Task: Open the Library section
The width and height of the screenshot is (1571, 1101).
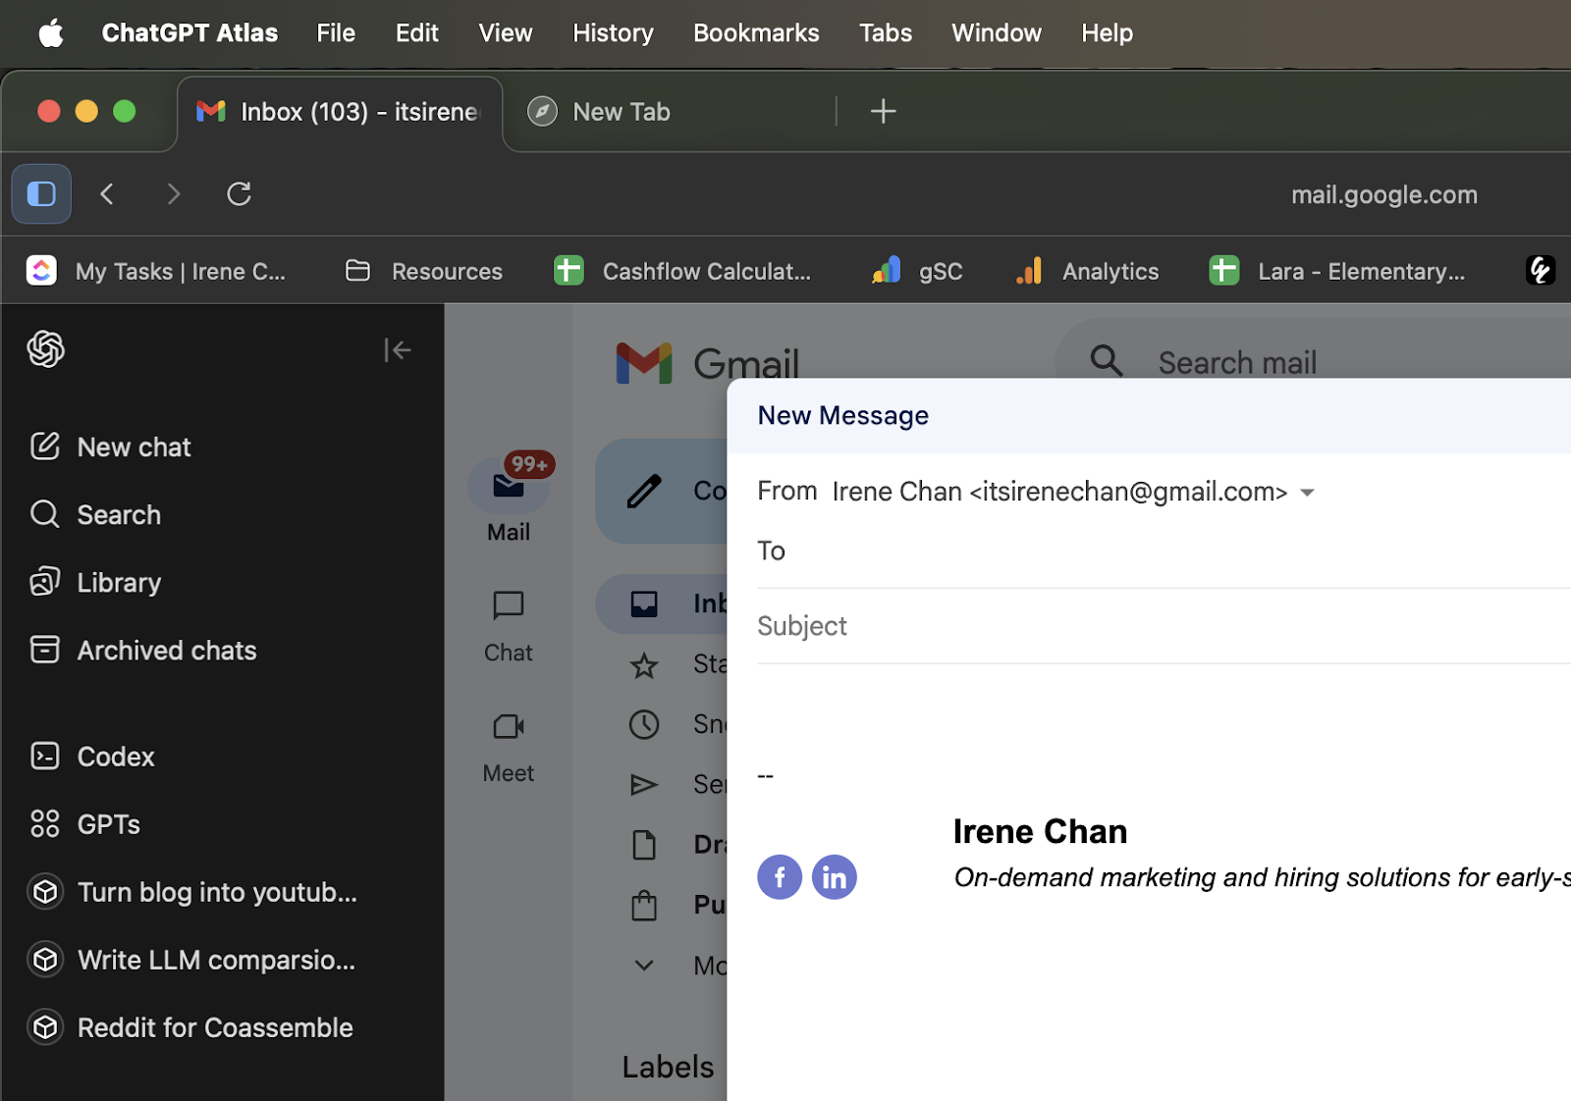Action: [x=95, y=582]
